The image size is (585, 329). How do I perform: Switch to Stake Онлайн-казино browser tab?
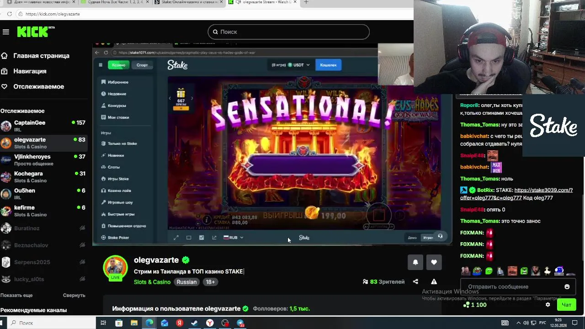(x=189, y=2)
